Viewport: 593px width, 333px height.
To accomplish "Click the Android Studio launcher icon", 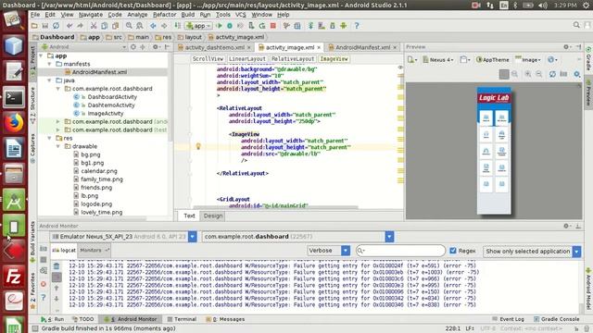I will [x=14, y=200].
